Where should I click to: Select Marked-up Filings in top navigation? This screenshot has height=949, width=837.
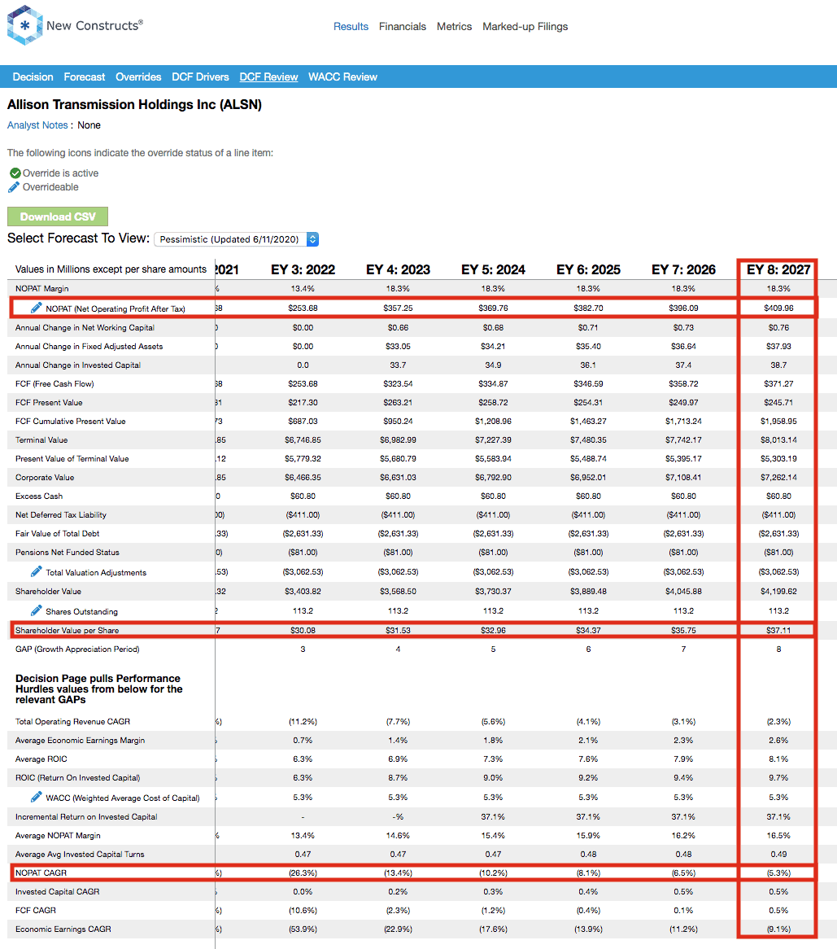click(x=525, y=27)
